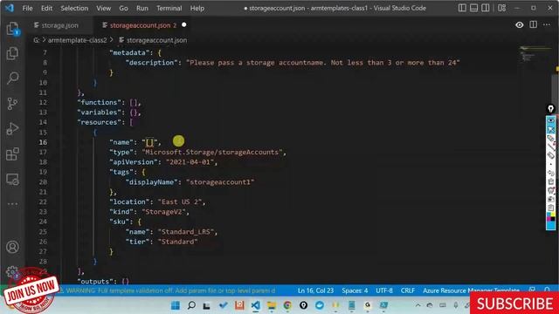559x314 pixels.
Task: Select the storageaccount.json editor tab
Action: 140,25
